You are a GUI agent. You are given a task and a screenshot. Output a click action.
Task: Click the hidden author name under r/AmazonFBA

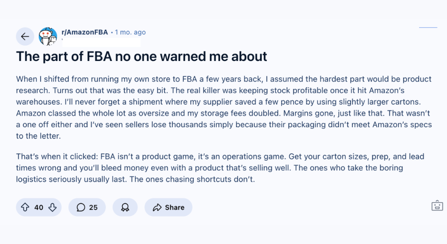(x=101, y=42)
